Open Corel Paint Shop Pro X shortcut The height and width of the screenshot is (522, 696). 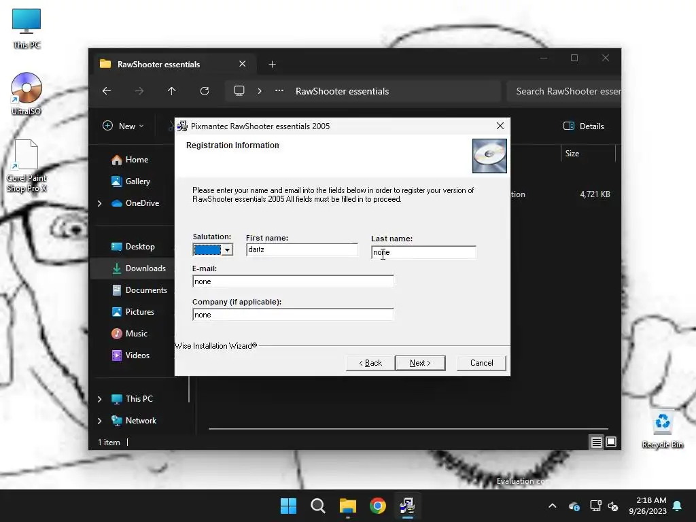pyautogui.click(x=27, y=166)
